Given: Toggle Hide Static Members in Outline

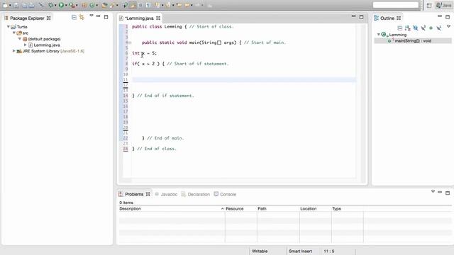Looking at the screenshot, I should [x=423, y=28].
